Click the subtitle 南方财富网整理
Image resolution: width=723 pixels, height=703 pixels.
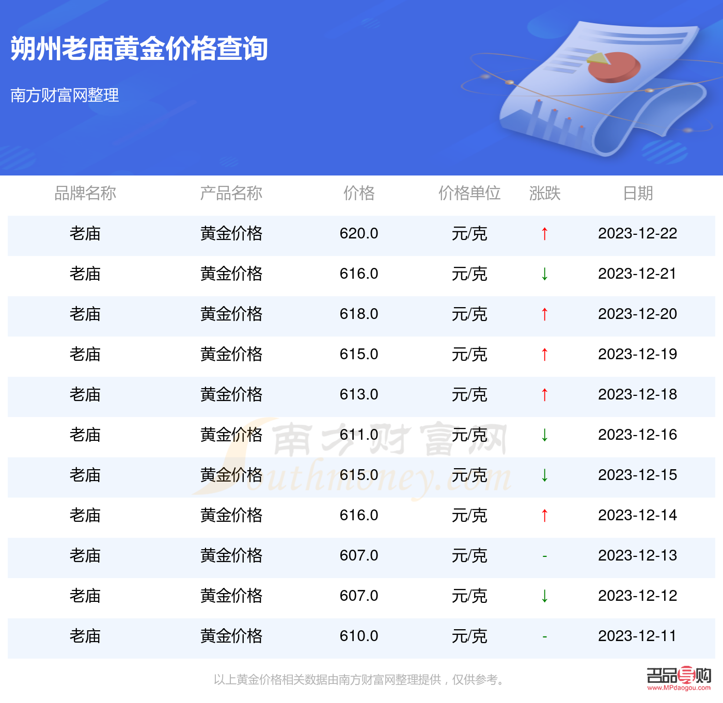click(65, 95)
